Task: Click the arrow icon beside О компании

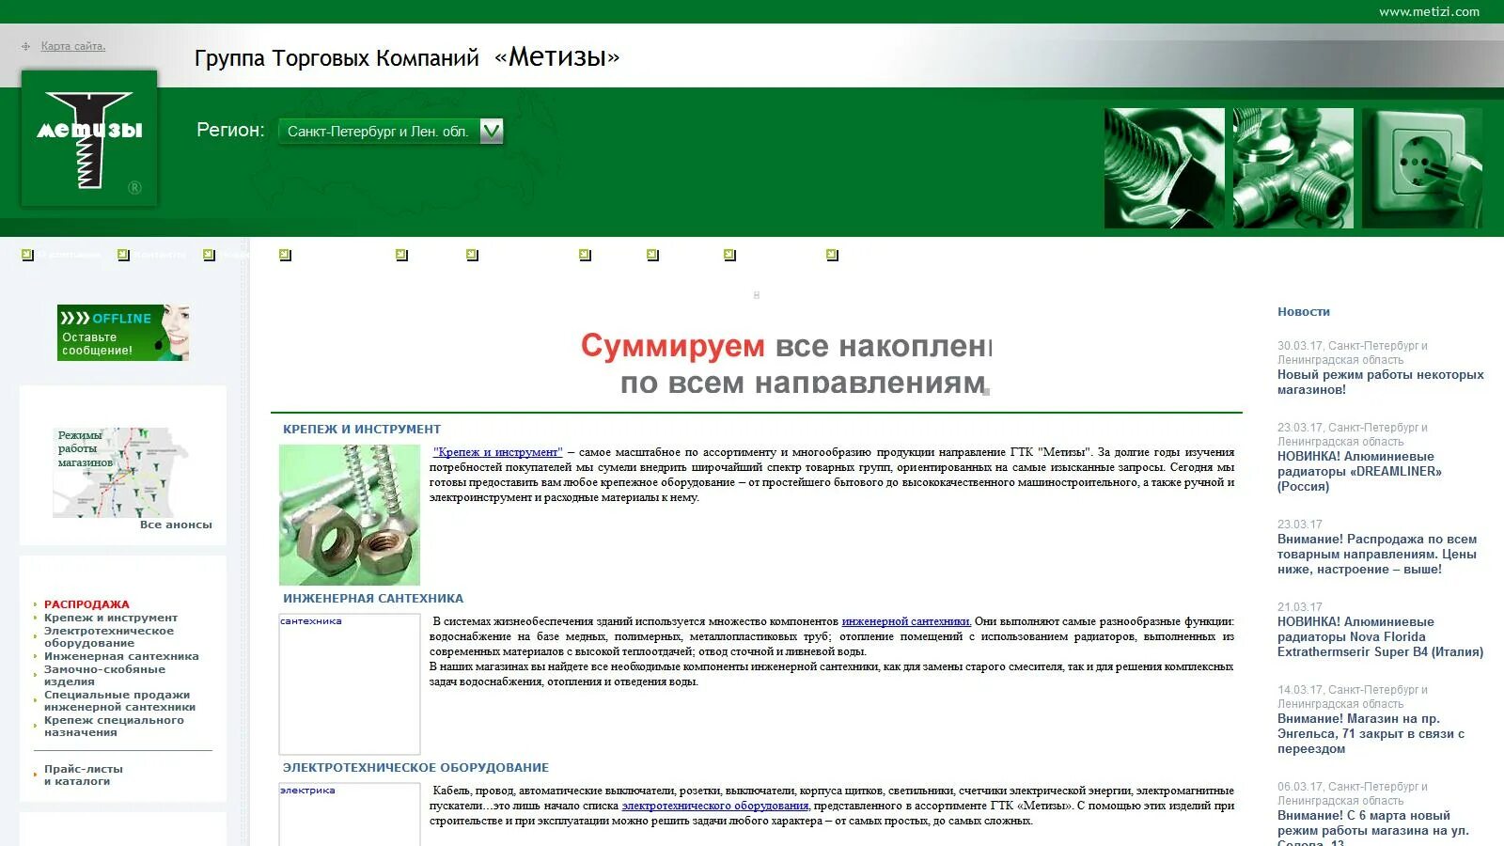Action: 27,255
